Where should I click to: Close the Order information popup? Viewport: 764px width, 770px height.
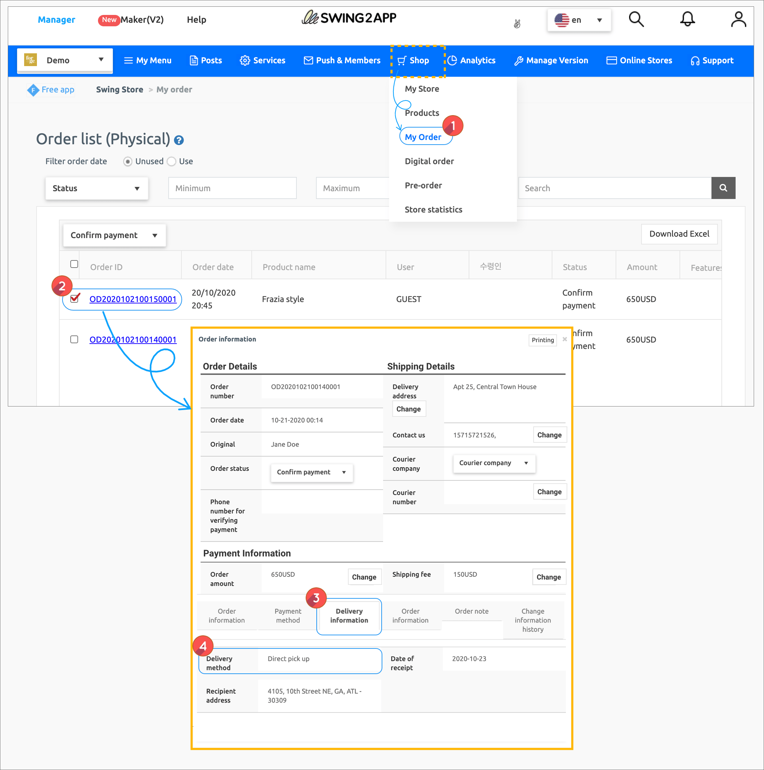click(564, 339)
